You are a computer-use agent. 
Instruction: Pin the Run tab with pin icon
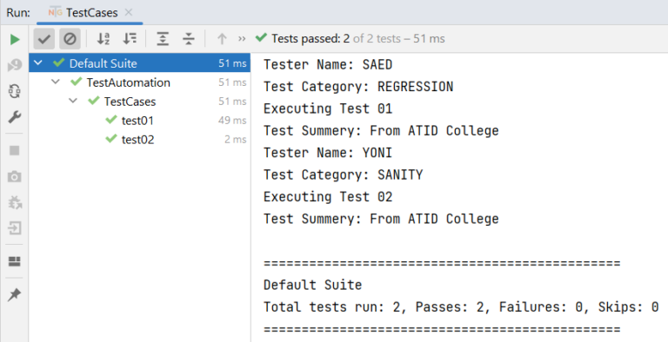pos(15,294)
